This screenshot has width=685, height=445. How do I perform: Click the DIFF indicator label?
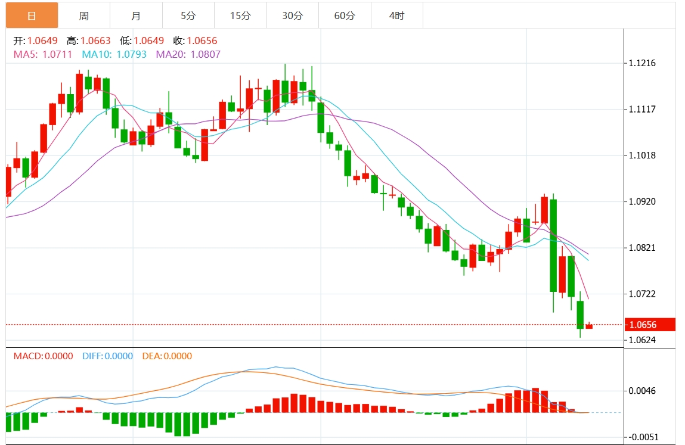coord(107,356)
